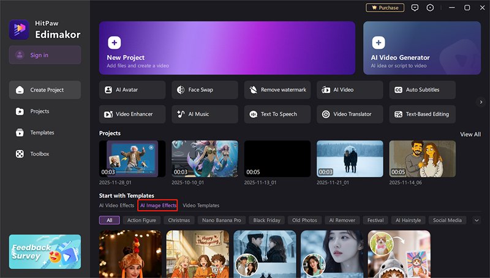490x278 pixels.
Task: Switch to the Video Templates tab
Action: pyautogui.click(x=201, y=205)
